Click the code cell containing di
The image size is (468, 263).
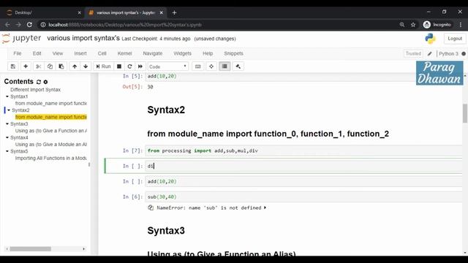[303, 166]
